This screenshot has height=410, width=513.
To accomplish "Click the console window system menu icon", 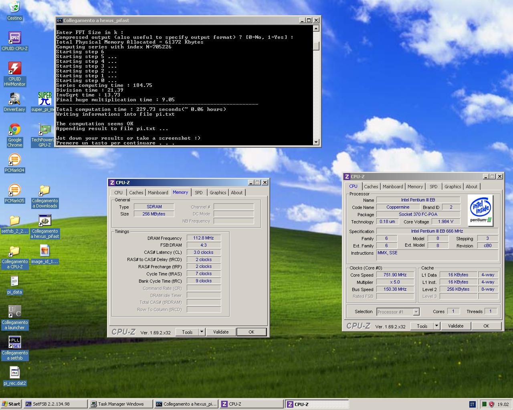I will 59,20.
